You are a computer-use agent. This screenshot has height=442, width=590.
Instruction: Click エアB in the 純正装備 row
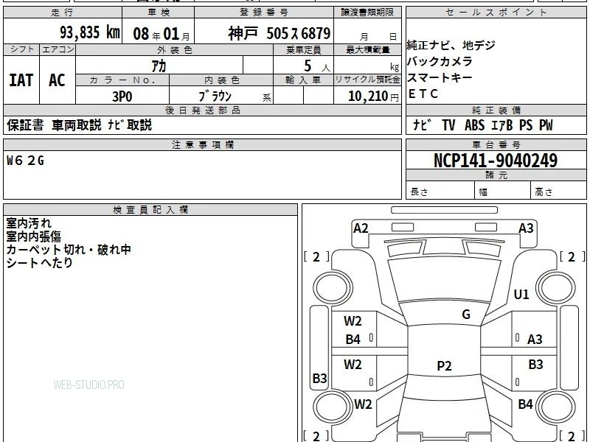pos(502,125)
